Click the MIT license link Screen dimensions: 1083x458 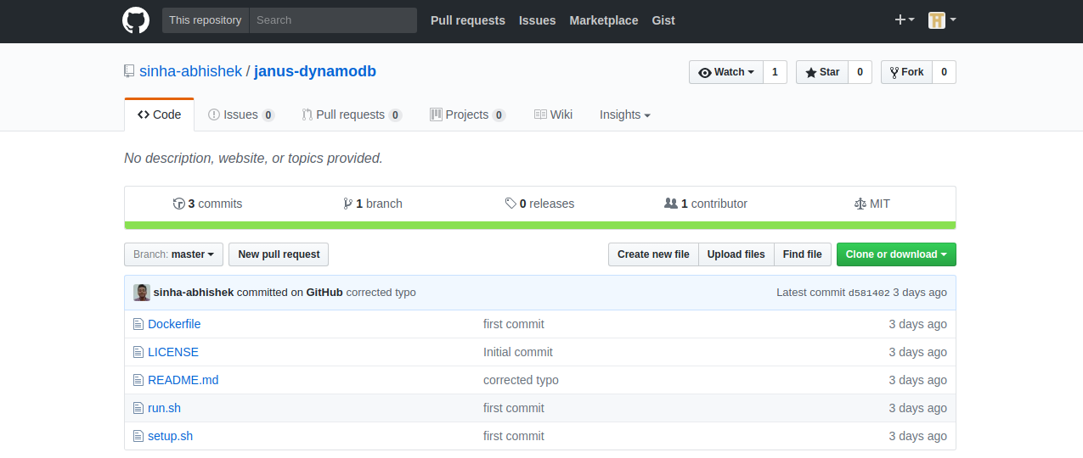872,204
